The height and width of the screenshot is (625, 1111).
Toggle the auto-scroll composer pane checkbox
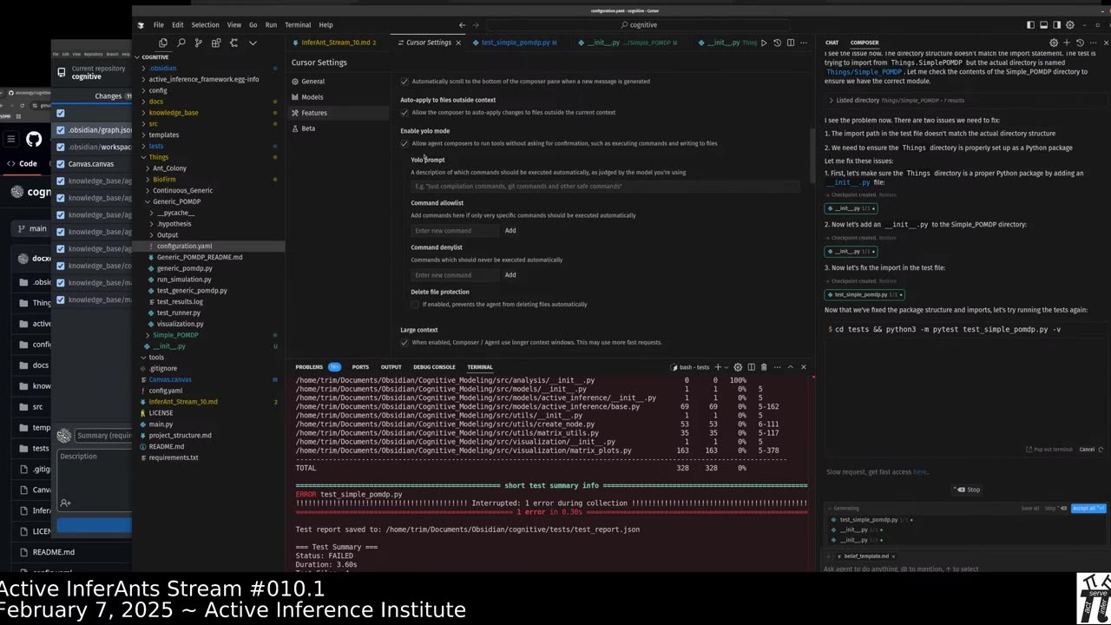[x=404, y=82]
